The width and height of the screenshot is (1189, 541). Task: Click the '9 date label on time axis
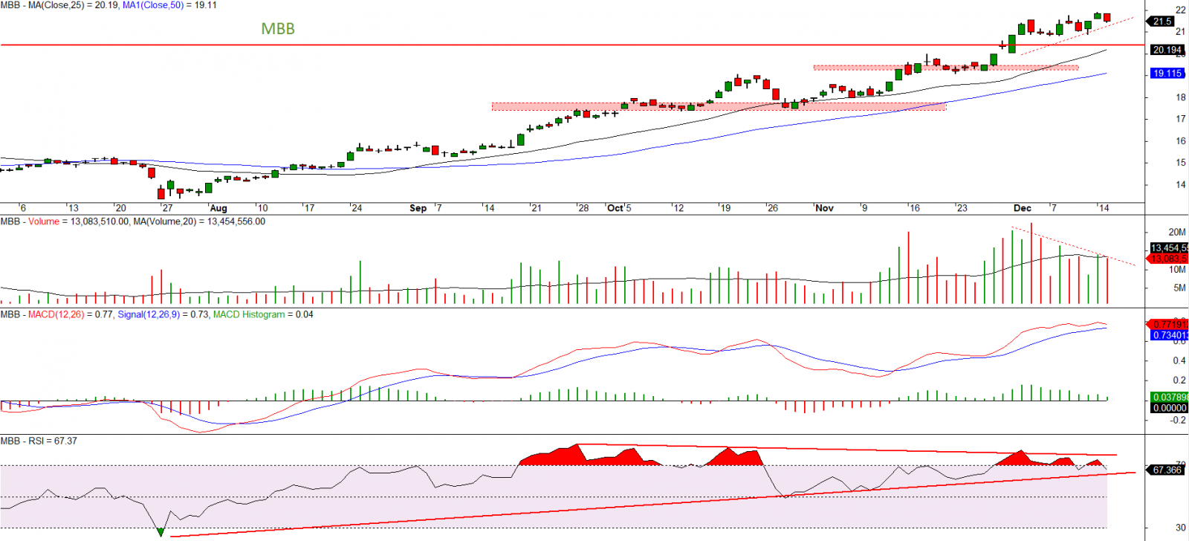point(864,208)
